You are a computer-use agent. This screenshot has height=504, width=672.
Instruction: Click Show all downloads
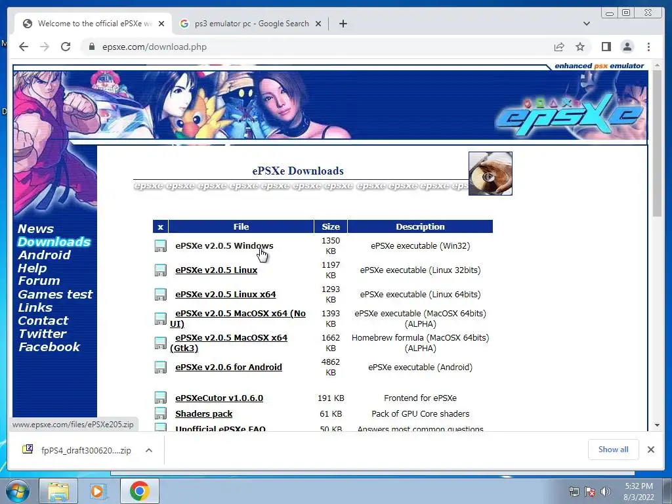point(614,449)
